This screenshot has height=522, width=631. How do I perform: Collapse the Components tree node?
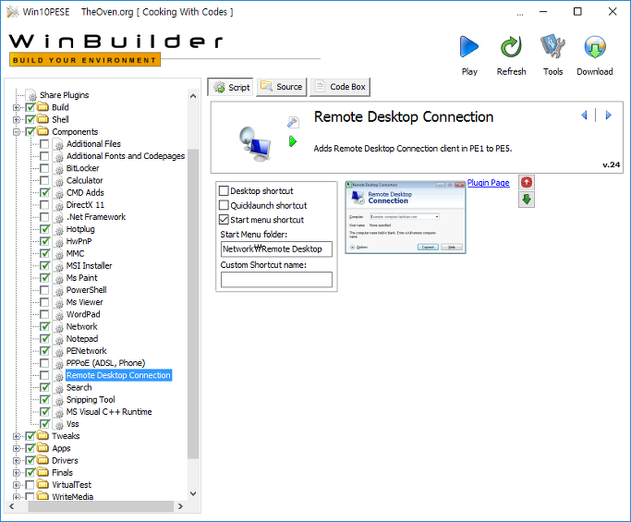pyautogui.click(x=17, y=131)
